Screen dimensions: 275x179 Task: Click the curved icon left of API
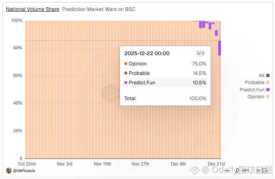[237, 171]
